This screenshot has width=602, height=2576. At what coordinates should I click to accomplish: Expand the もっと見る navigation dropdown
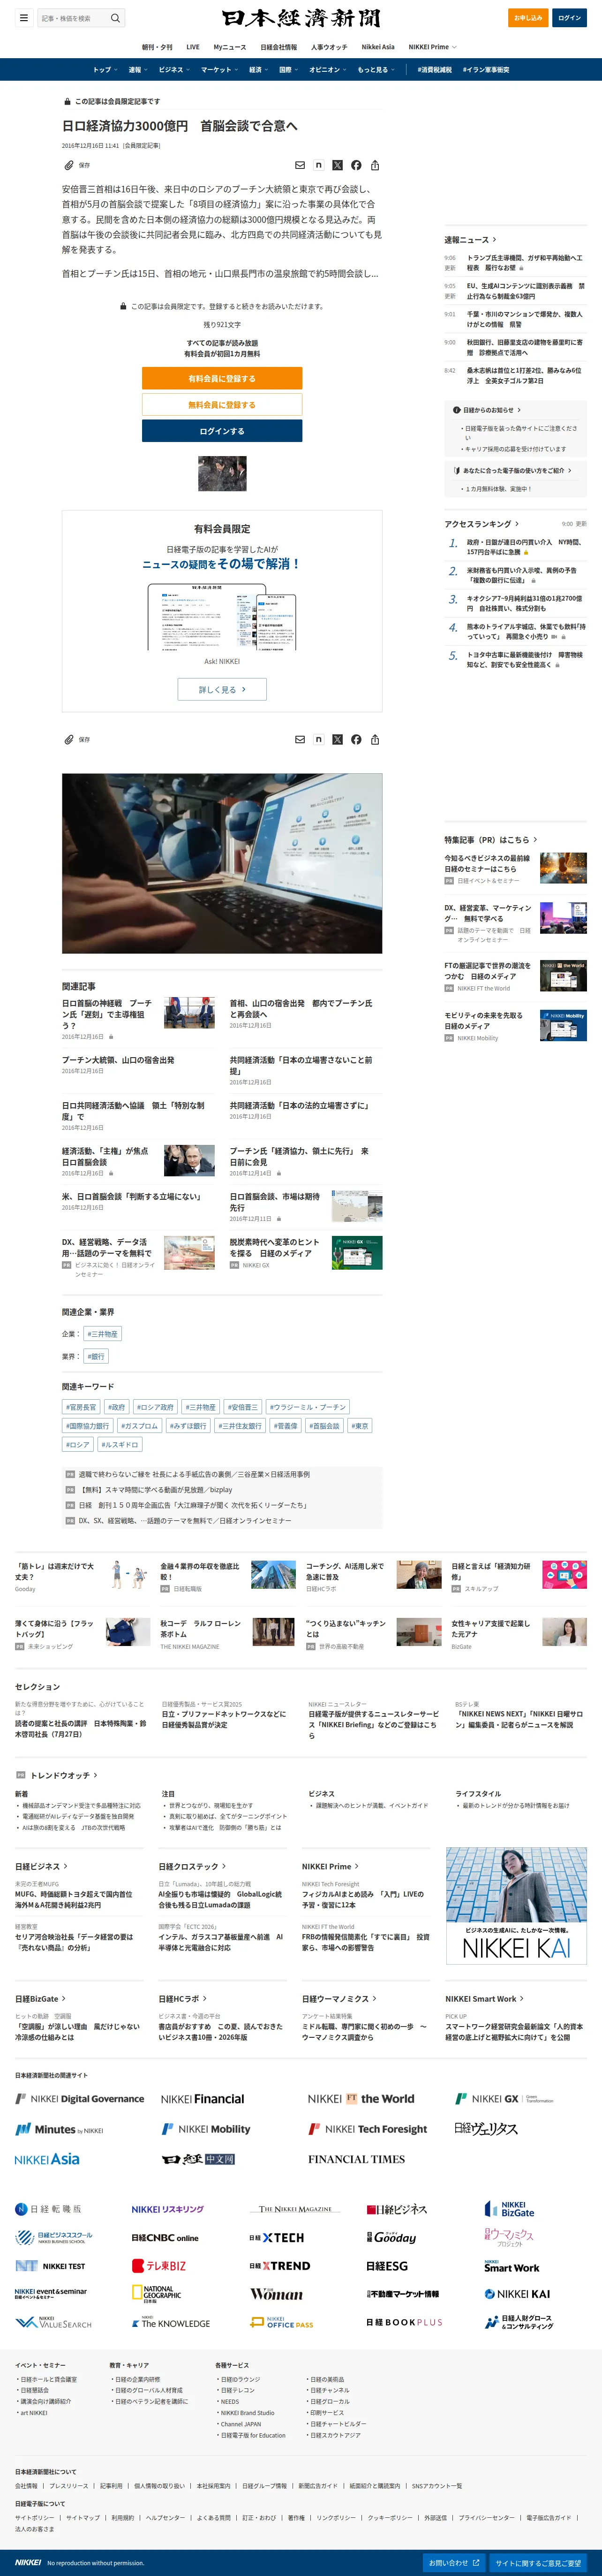[x=376, y=70]
